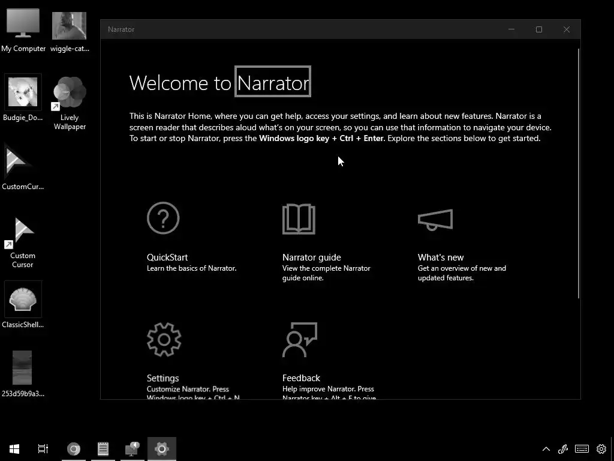
Task: Close the Narrator window
Action: 567,29
